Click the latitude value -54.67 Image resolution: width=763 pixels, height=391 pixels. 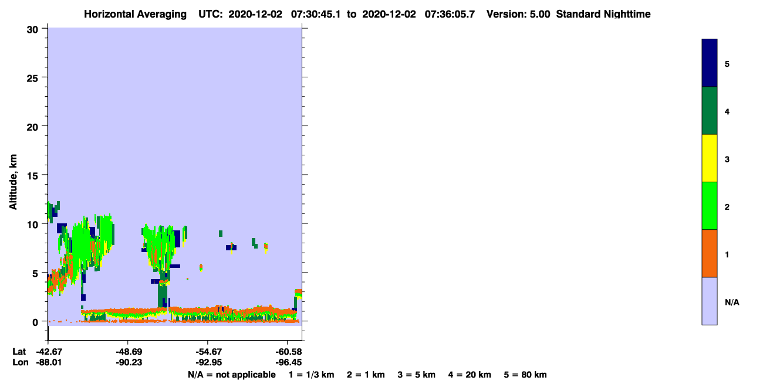pos(208,352)
